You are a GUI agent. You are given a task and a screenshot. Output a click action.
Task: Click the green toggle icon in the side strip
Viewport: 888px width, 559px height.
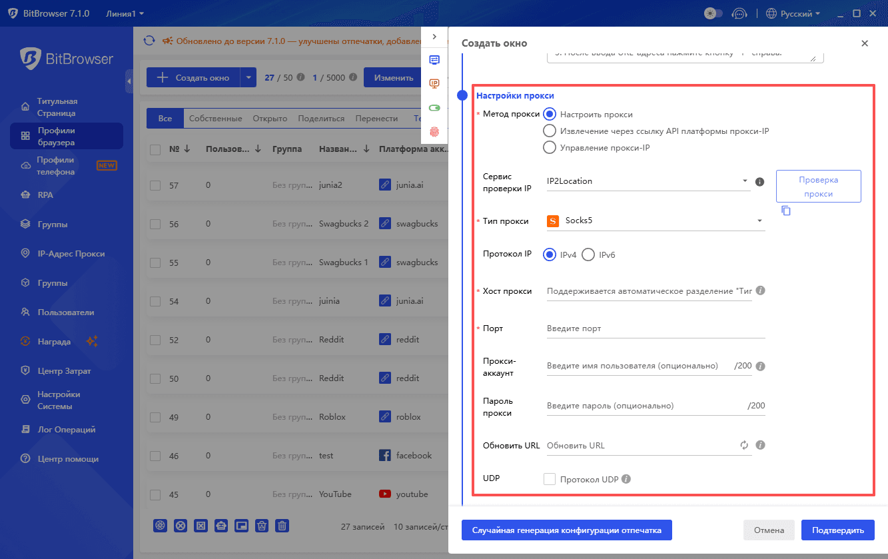[434, 107]
